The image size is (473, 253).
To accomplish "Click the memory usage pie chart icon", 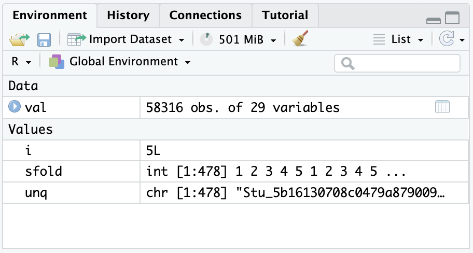I will (206, 39).
